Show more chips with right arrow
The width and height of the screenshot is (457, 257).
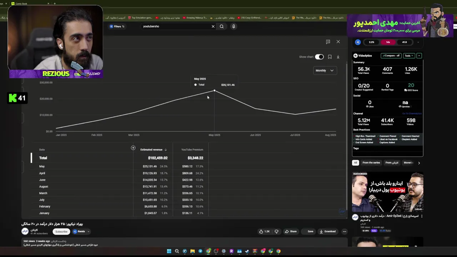pyautogui.click(x=419, y=163)
